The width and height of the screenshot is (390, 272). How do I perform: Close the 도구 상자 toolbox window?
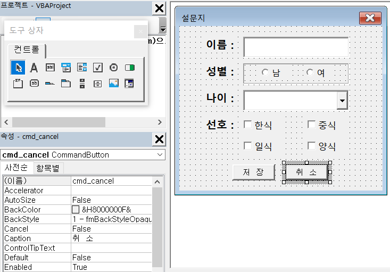[140, 31]
